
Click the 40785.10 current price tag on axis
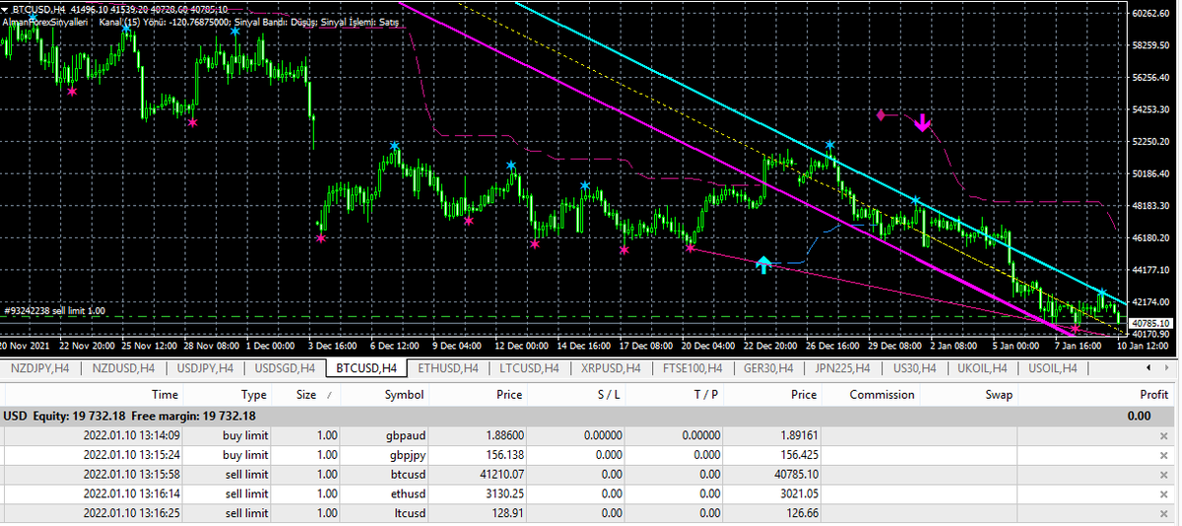point(1150,323)
